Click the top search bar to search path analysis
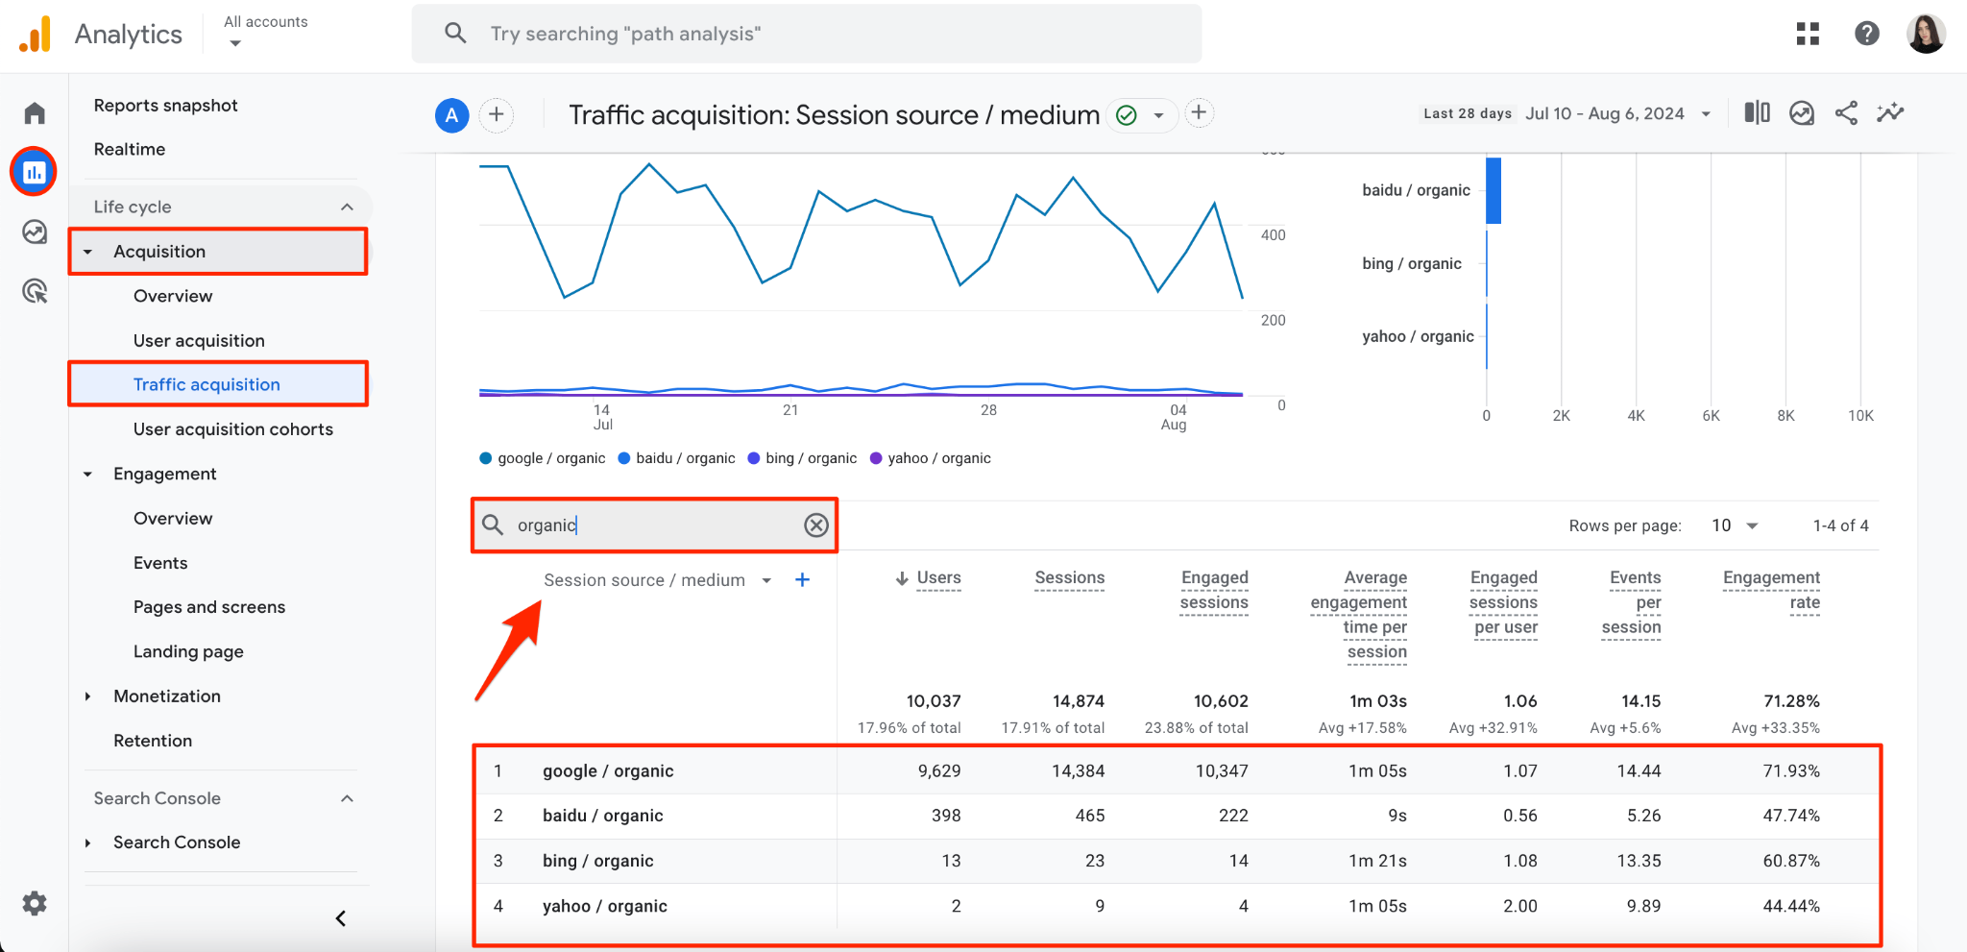Image resolution: width=1967 pixels, height=952 pixels. click(807, 33)
